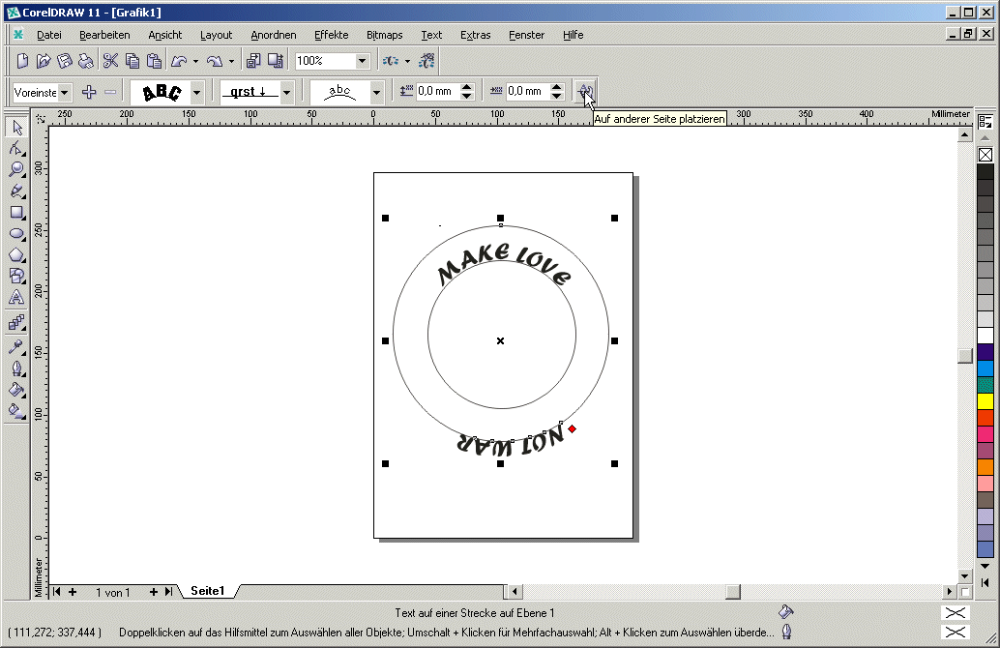Select the Polygon tool
Viewport: 1000px width, 648px height.
[16, 255]
